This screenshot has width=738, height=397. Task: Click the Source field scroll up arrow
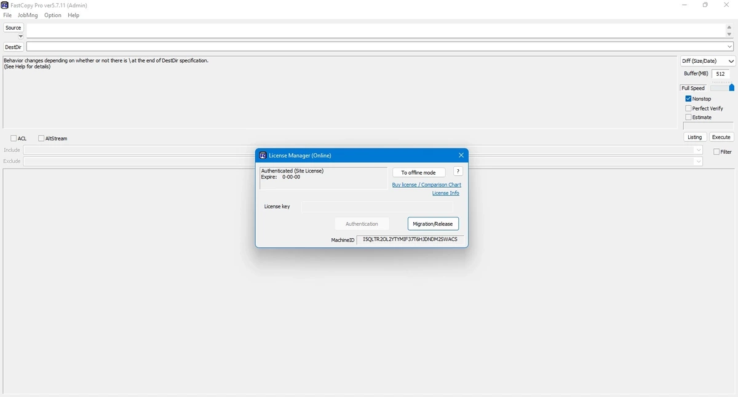click(729, 27)
